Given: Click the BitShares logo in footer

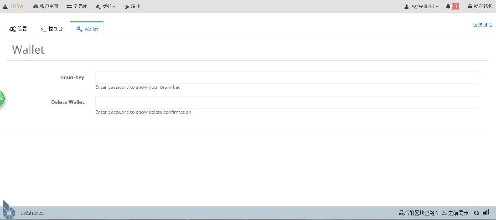Looking at the screenshot, I should coord(9,210).
